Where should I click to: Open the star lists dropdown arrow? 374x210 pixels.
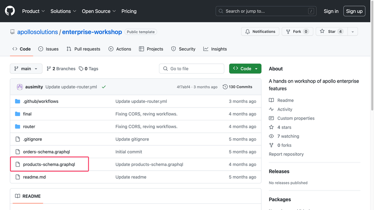pyautogui.click(x=353, y=32)
